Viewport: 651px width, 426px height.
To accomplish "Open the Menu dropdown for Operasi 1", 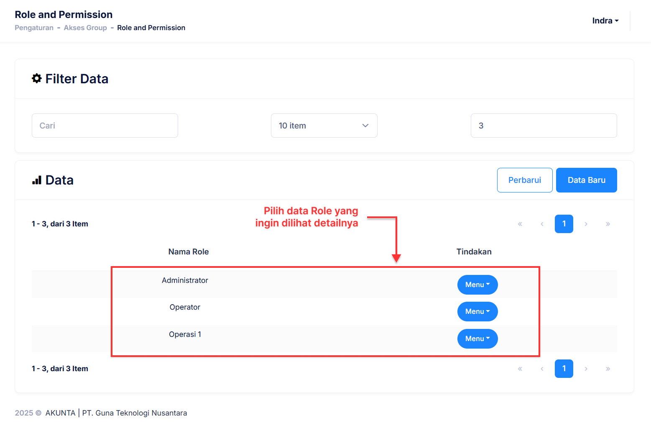I will pos(477,339).
